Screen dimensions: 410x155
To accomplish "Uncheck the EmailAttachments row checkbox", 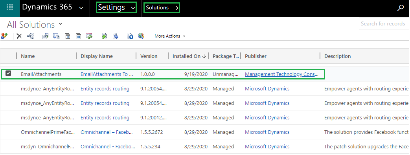I will tap(8, 74).
